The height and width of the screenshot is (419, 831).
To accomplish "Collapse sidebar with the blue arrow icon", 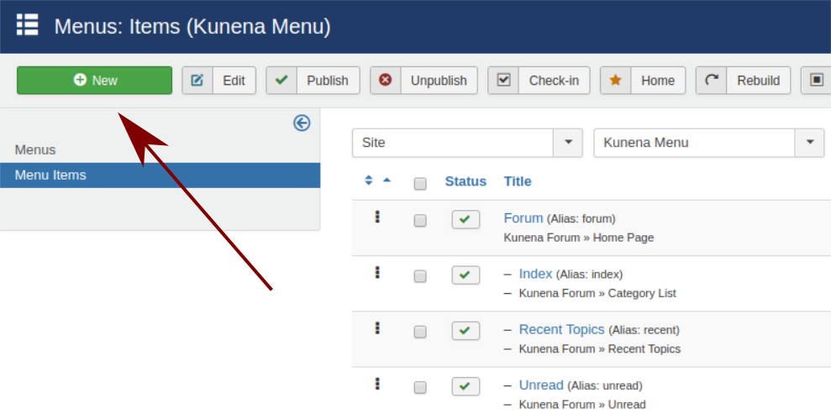I will point(302,123).
